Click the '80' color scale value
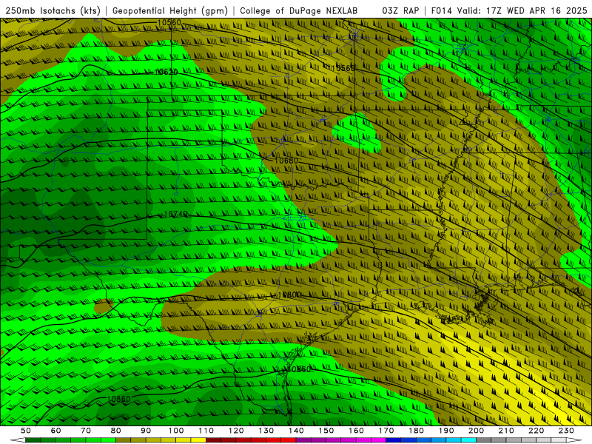This screenshot has height=444, width=592. point(115,431)
